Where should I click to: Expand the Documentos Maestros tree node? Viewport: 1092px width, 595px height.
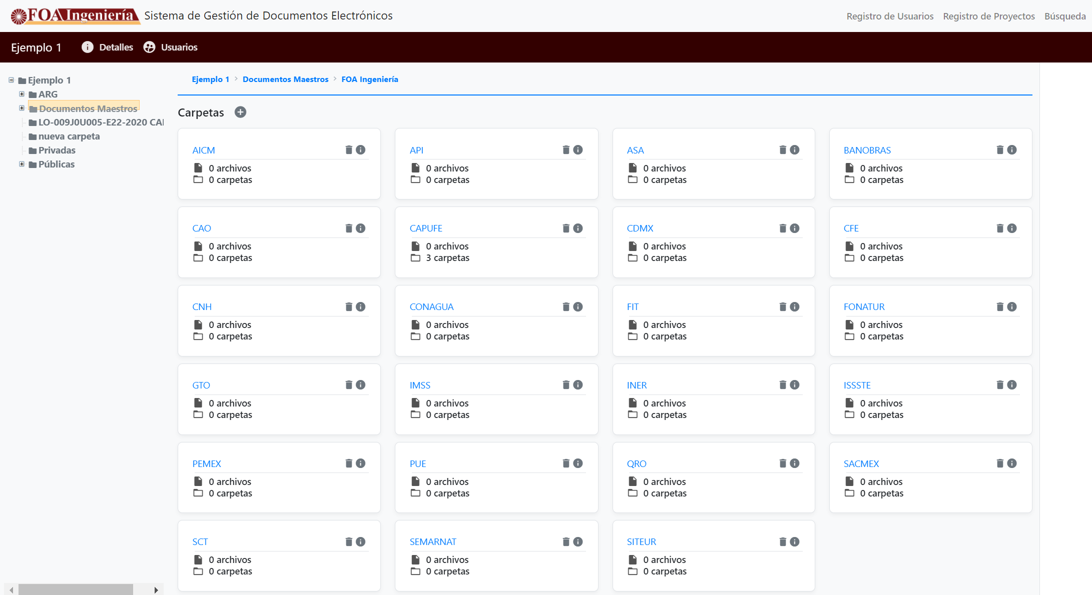(22, 108)
